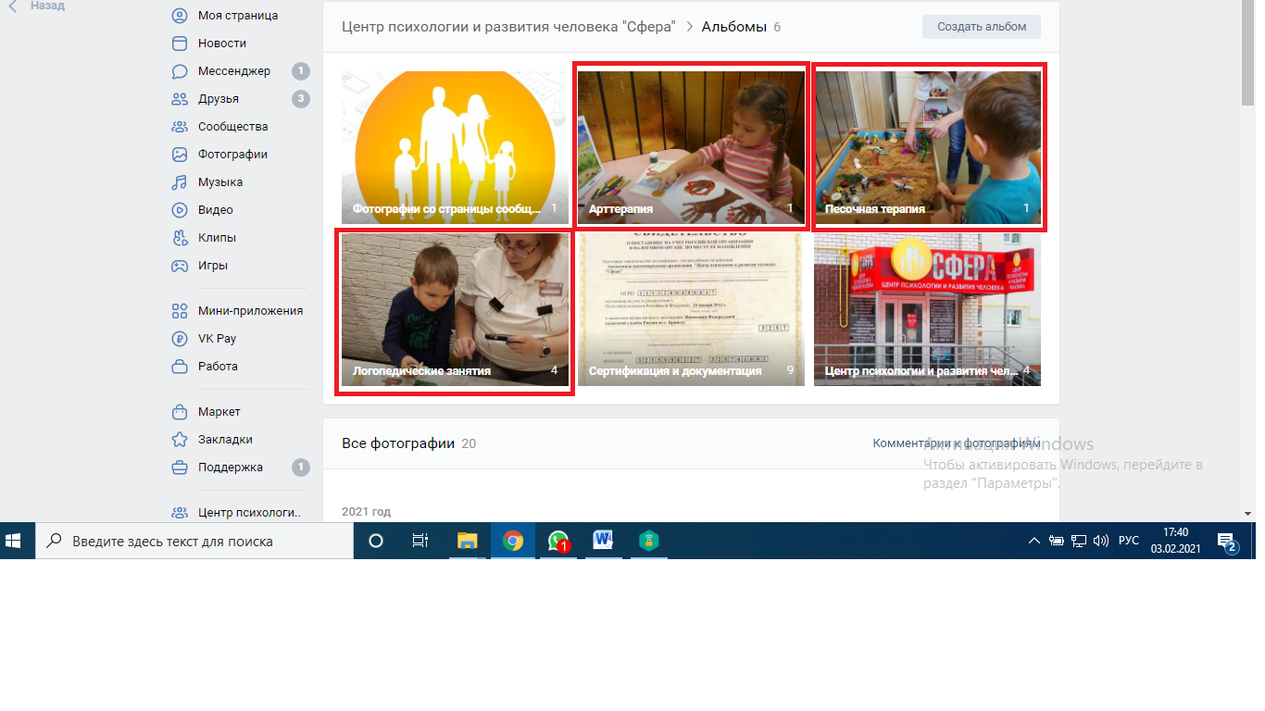Image resolution: width=1265 pixels, height=711 pixels.
Task: Click the page vertical scrollbar thumb
Action: tap(1248, 56)
